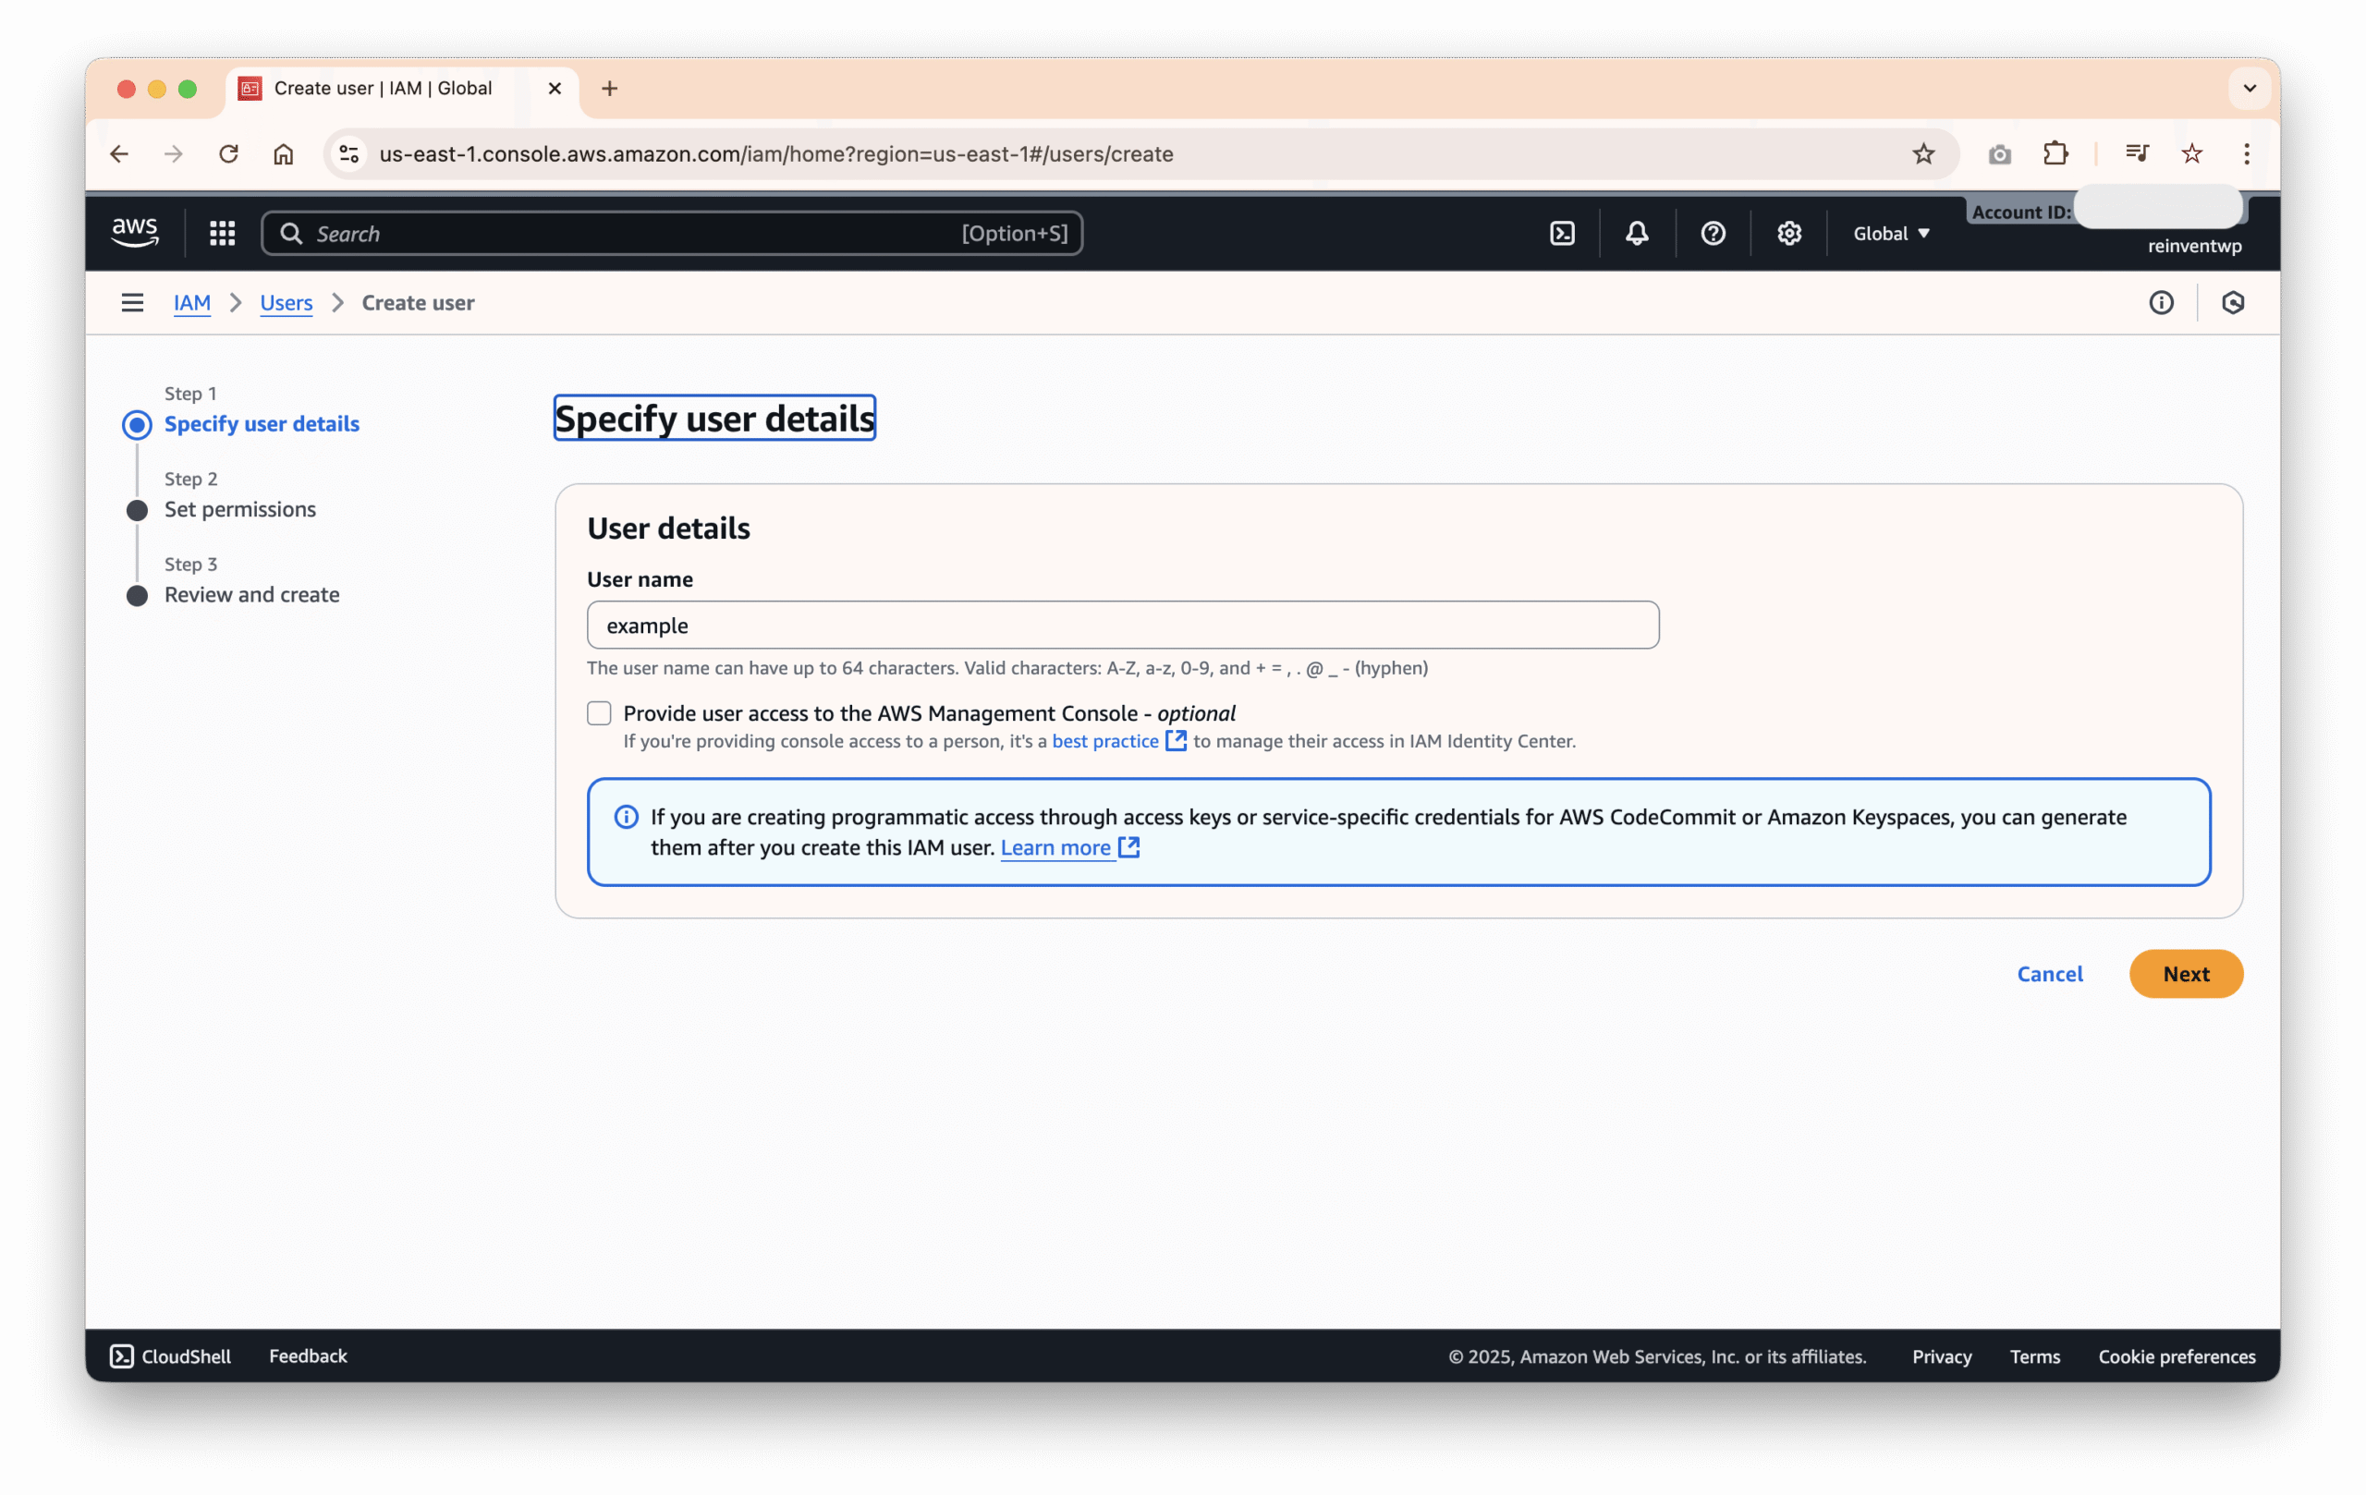Expand the Global region dropdown
The width and height of the screenshot is (2366, 1495).
[1892, 233]
